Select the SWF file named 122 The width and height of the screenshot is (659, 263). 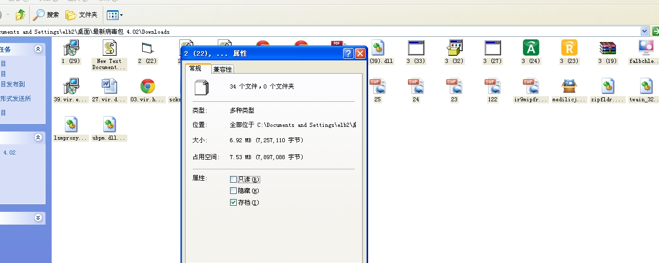(x=492, y=87)
